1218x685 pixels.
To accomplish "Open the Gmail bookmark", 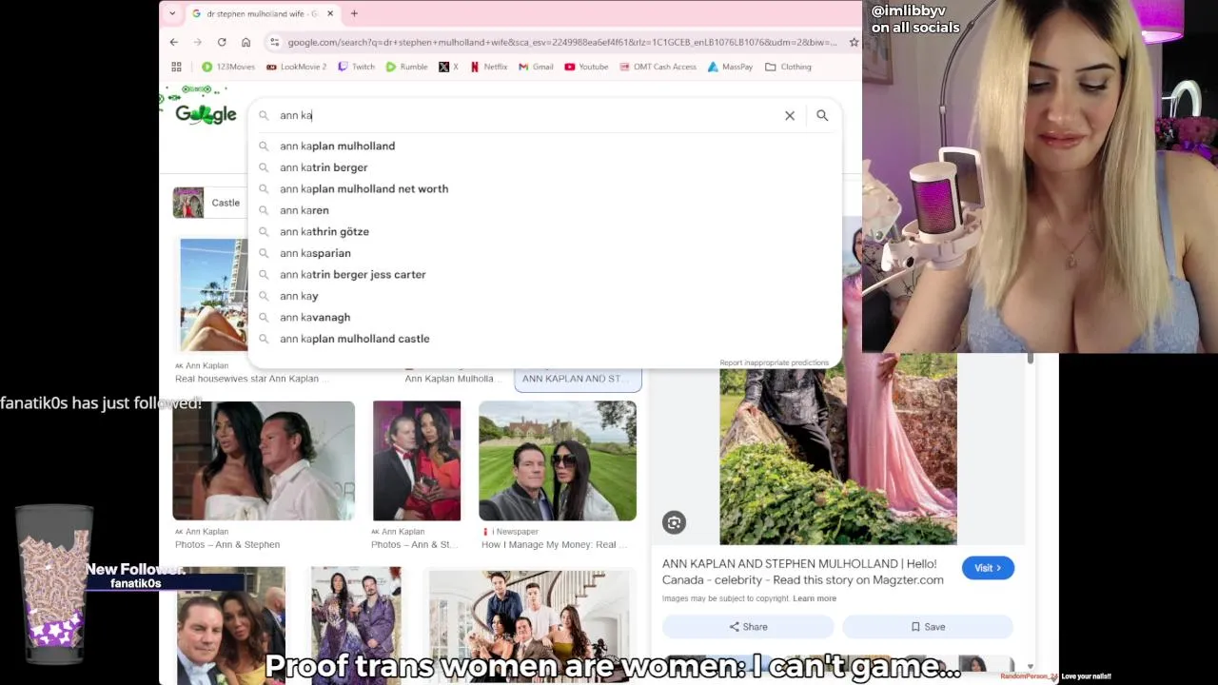I will (536, 67).
